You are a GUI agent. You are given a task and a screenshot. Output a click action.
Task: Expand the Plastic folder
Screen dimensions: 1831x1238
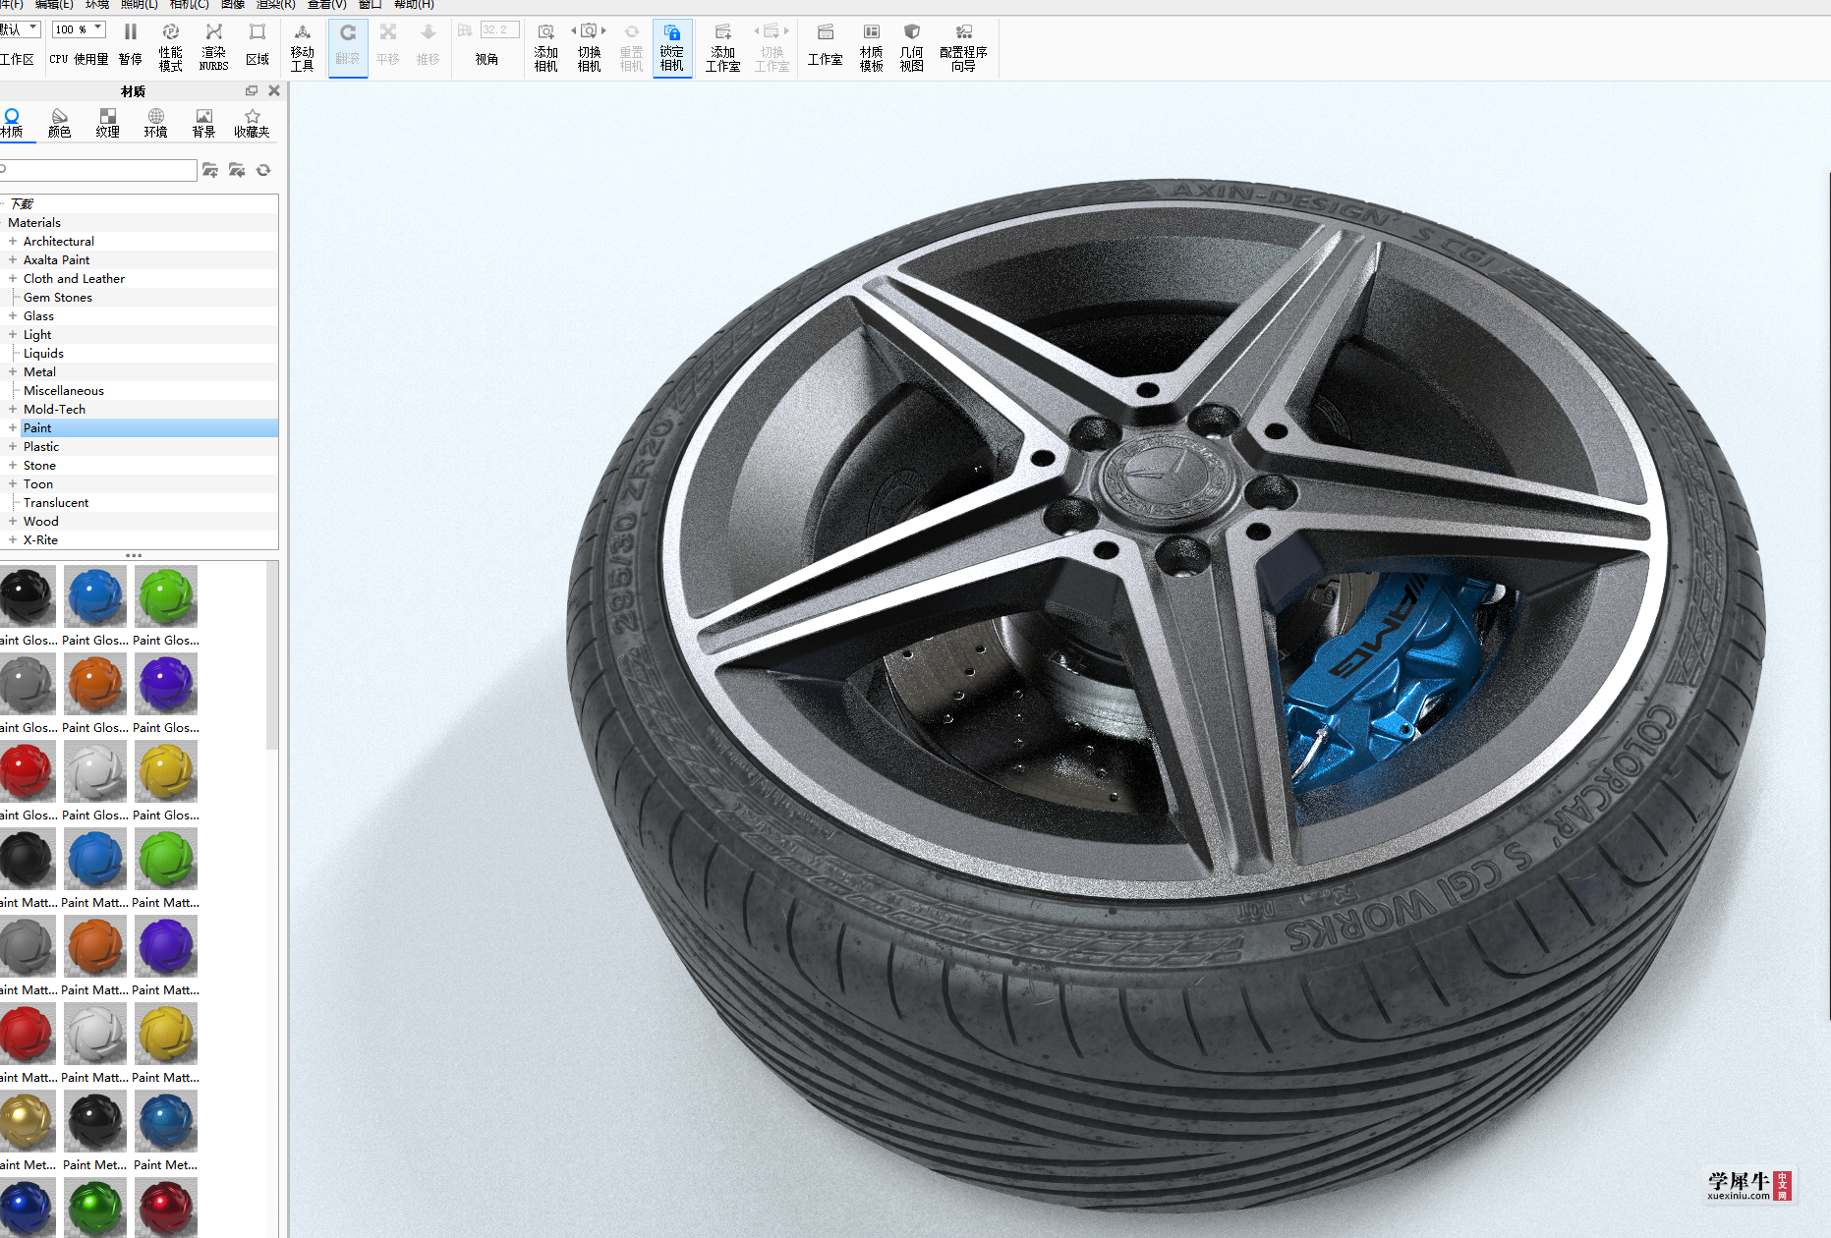pyautogui.click(x=13, y=446)
